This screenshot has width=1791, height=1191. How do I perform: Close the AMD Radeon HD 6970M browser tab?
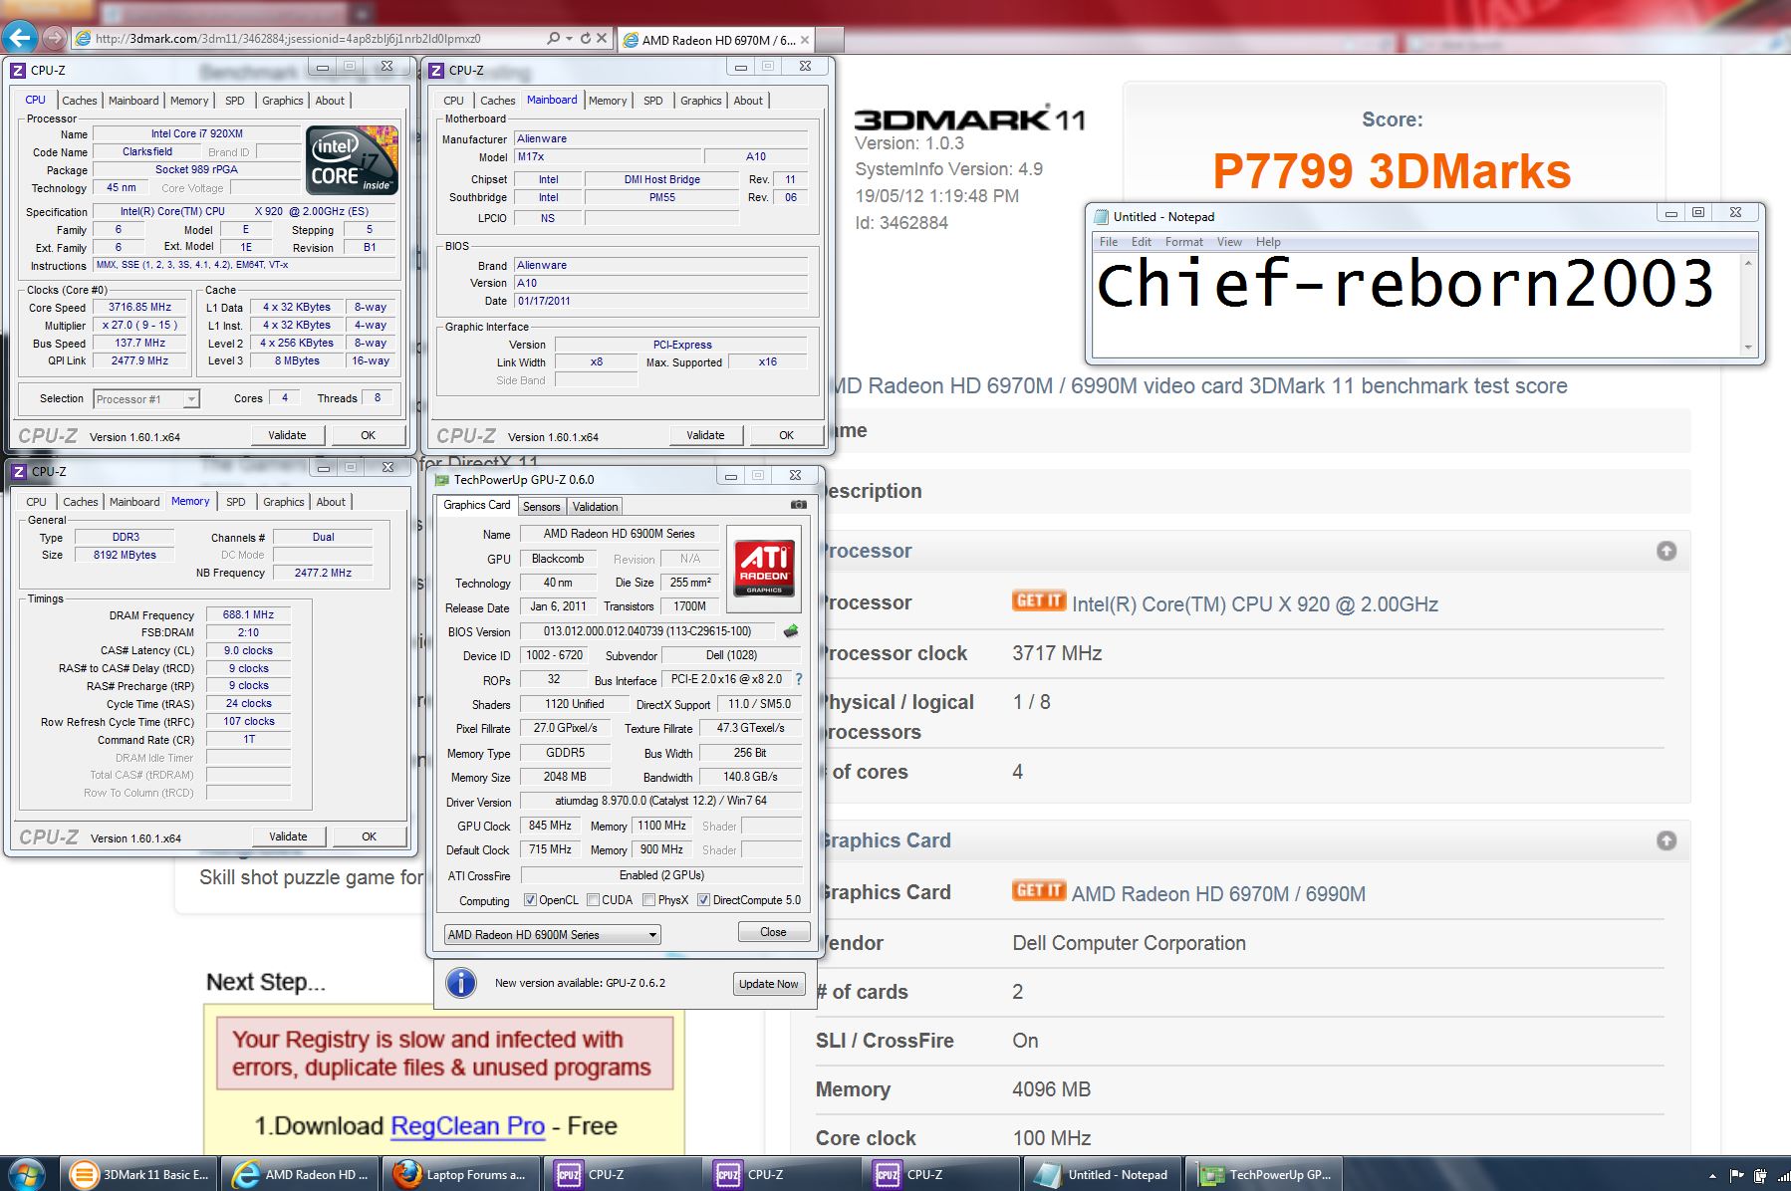(x=805, y=40)
